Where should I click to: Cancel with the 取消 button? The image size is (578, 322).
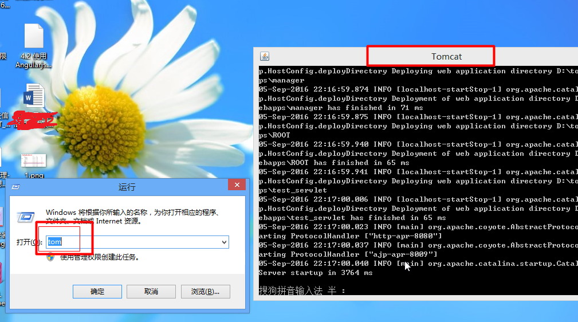(151, 292)
